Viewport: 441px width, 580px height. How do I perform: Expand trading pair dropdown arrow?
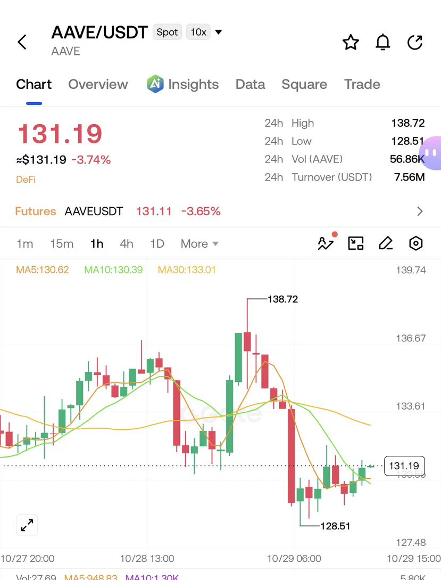coord(218,32)
